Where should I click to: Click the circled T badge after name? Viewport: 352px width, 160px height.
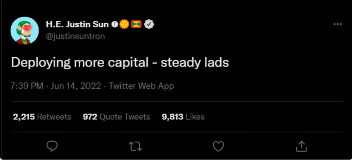click(115, 24)
